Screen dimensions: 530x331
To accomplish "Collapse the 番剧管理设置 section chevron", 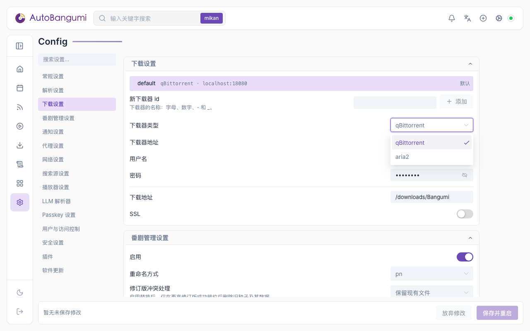I will coord(470,238).
